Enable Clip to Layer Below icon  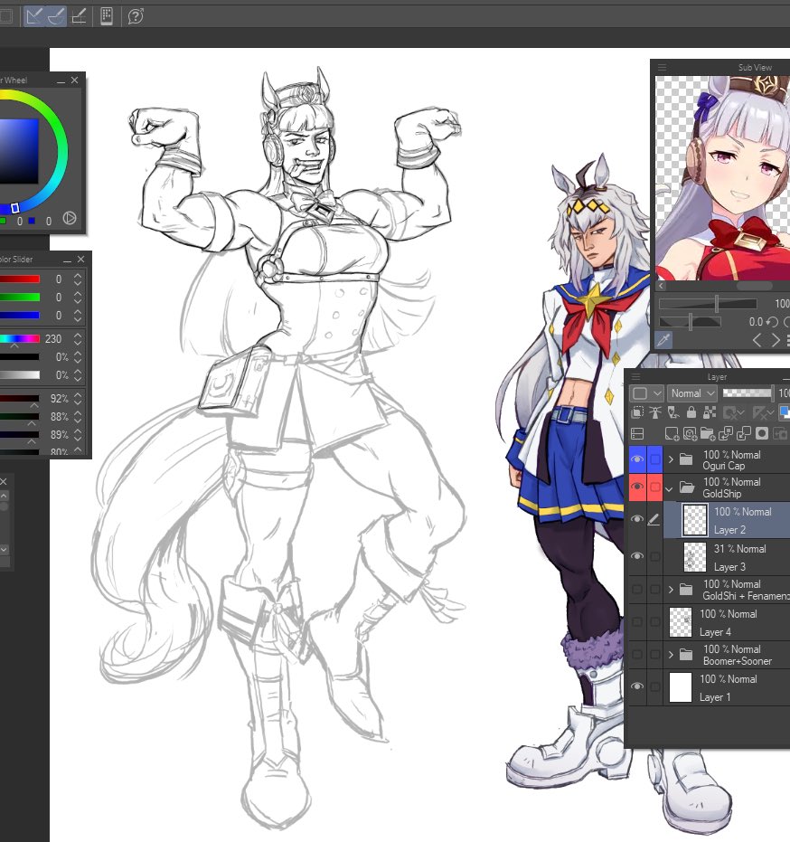coord(637,412)
